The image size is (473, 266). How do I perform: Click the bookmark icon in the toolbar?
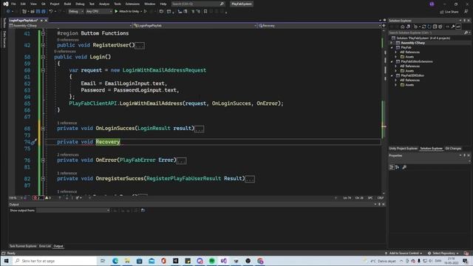[x=205, y=12]
